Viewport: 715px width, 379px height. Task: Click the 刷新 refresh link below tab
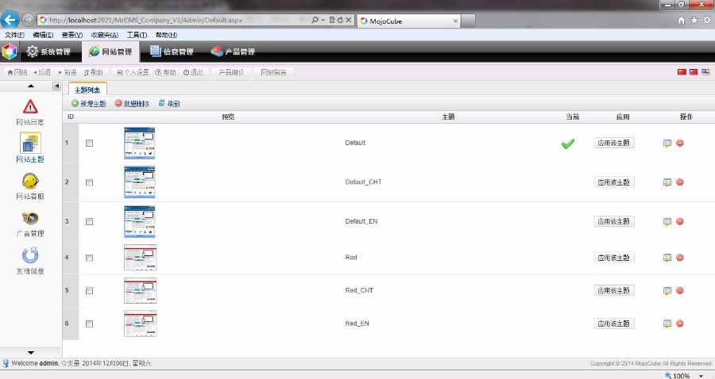point(168,104)
